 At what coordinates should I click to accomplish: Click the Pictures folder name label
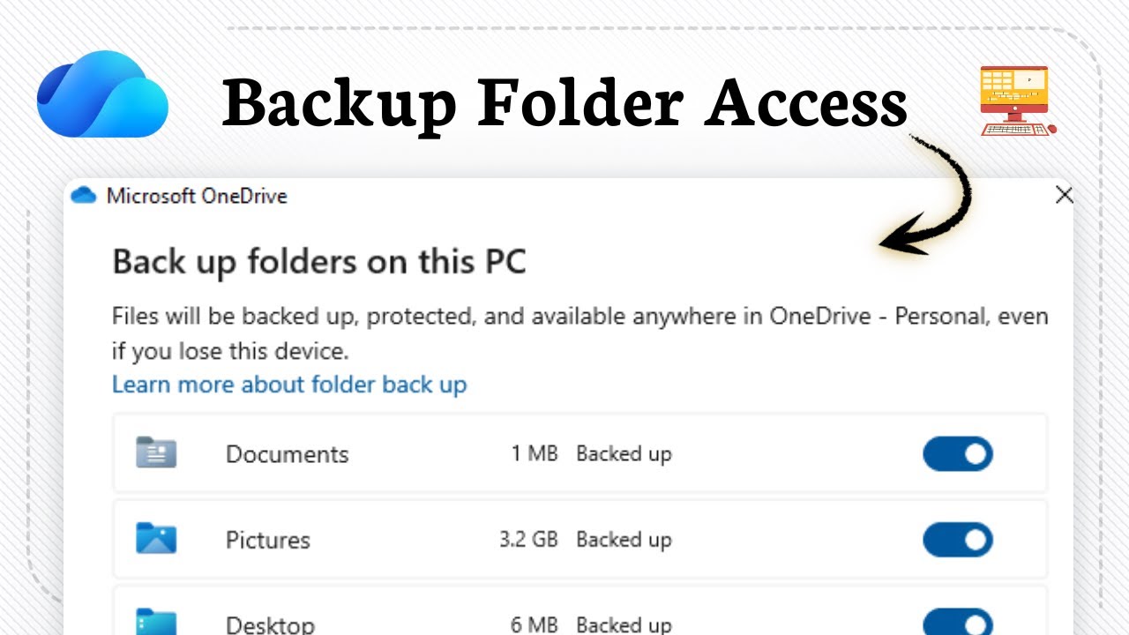(x=268, y=540)
